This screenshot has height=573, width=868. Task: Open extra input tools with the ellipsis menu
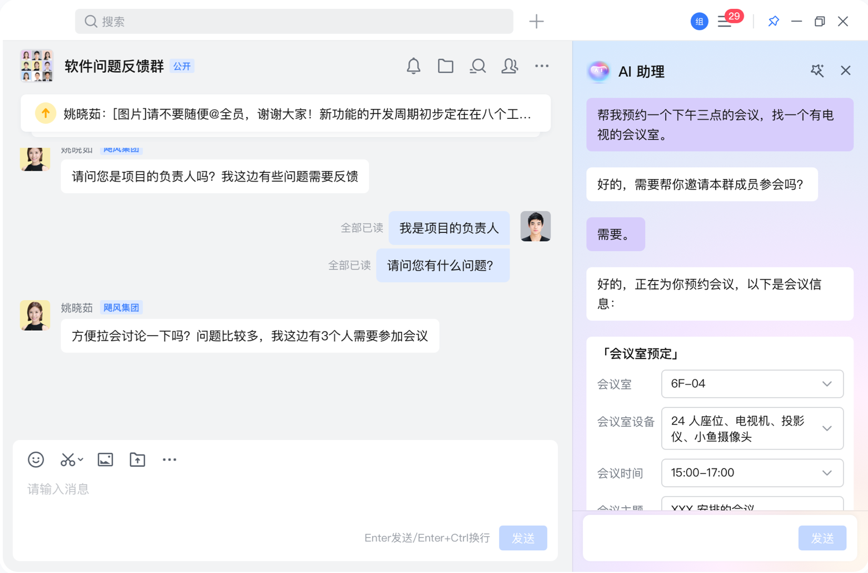(169, 460)
